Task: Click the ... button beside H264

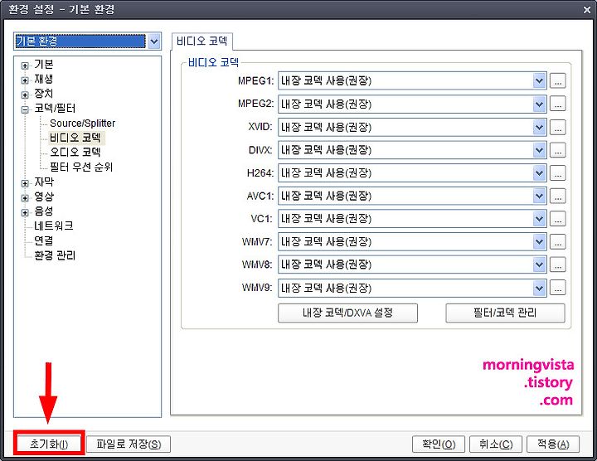Action: (x=558, y=173)
